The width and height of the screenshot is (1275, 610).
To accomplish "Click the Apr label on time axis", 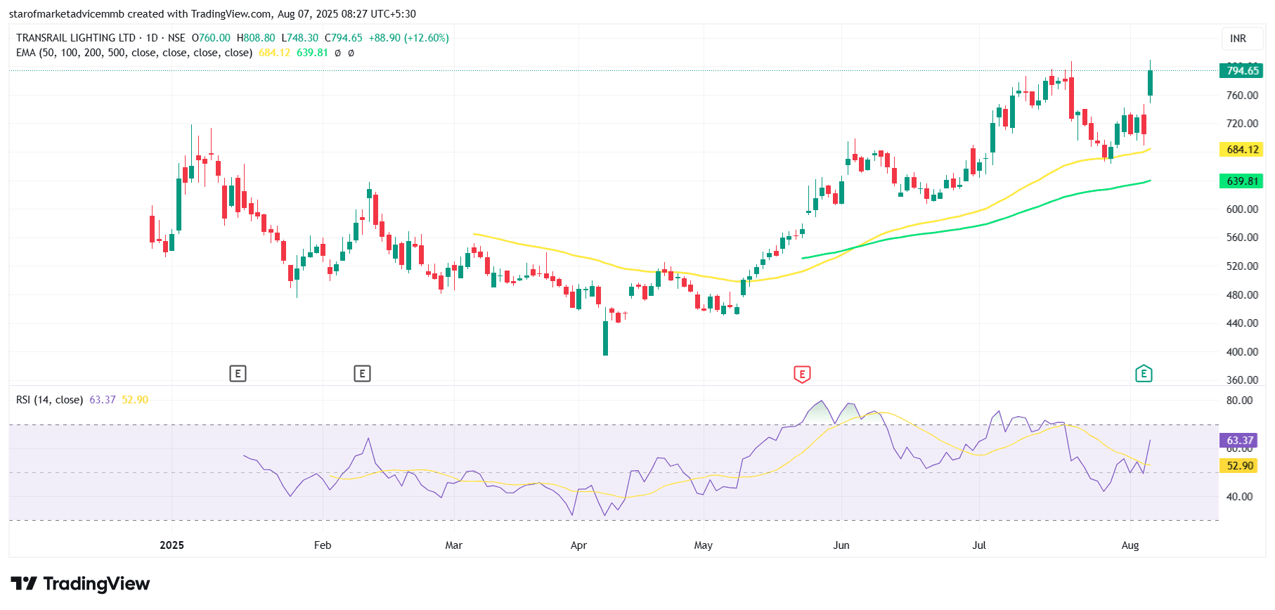I will (x=578, y=545).
